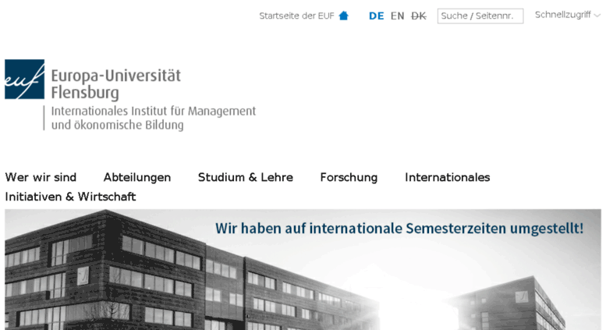This screenshot has width=606, height=330.
Task: Open the Forschung menu
Action: [349, 177]
